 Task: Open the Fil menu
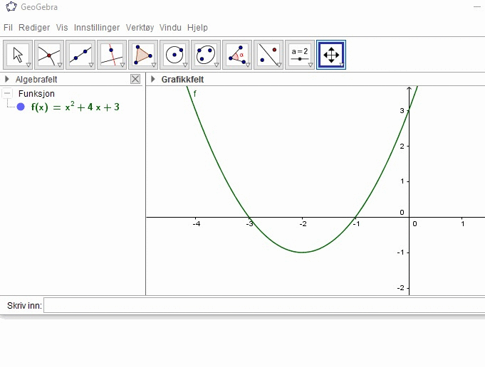9,28
